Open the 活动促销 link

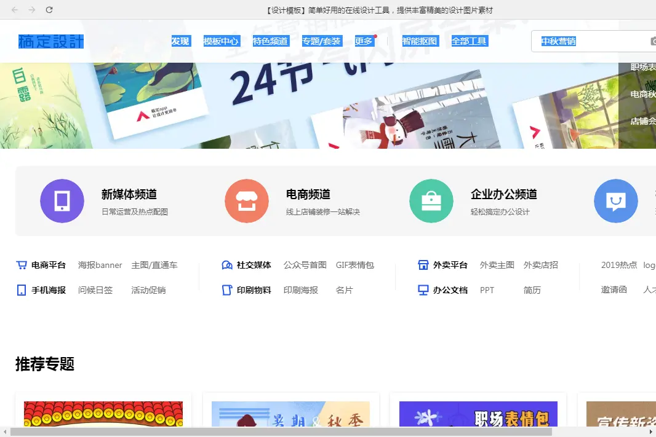pos(148,290)
